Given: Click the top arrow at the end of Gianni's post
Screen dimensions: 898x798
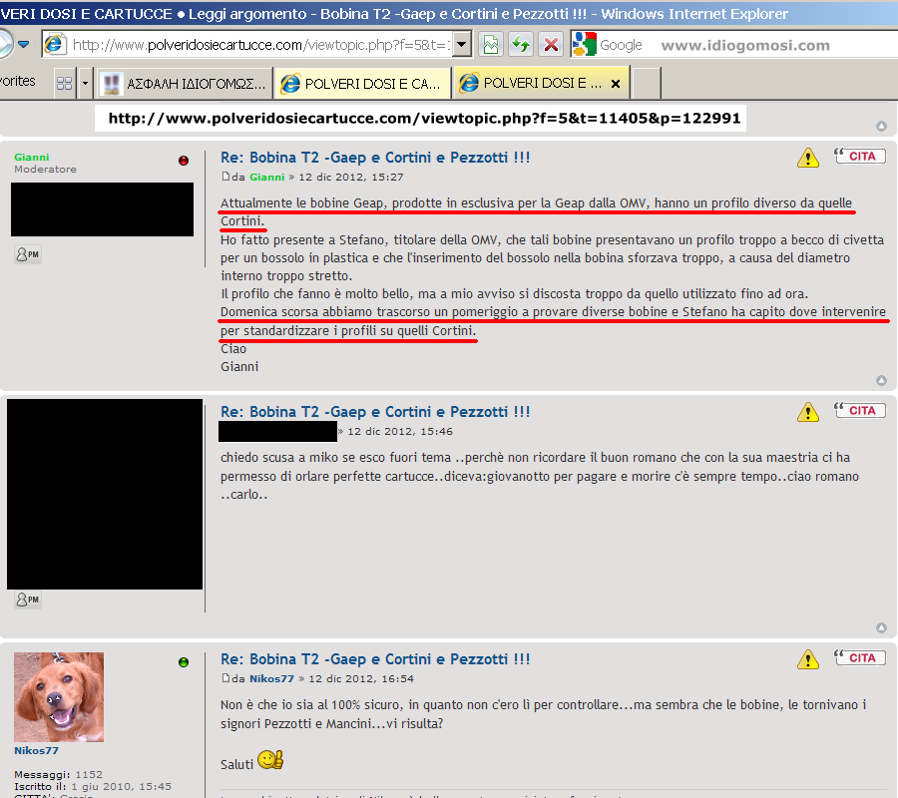Looking at the screenshot, I should 881,380.
